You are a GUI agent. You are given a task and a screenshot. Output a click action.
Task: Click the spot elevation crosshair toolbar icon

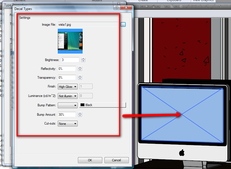(220, 6)
